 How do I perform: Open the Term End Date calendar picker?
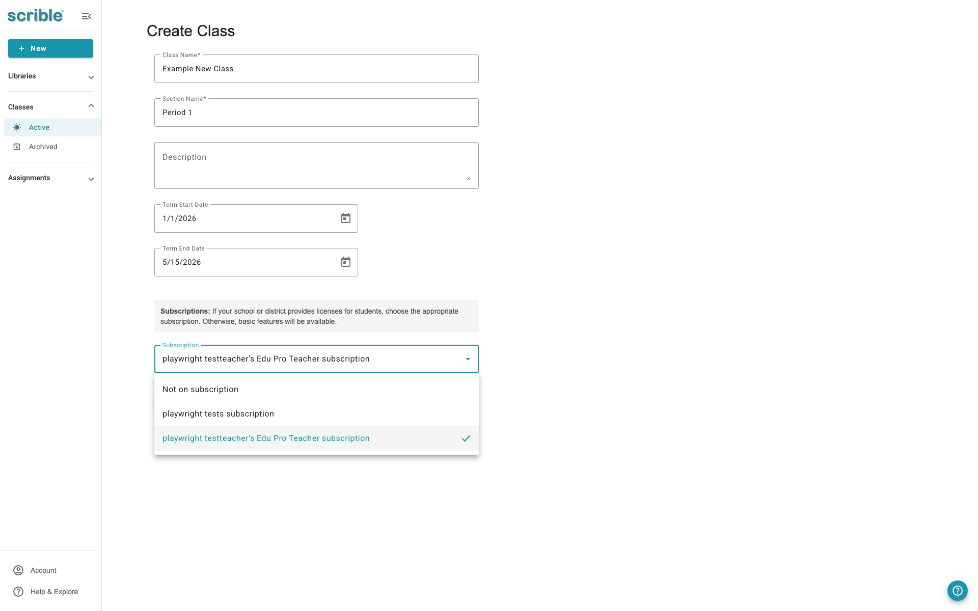pyautogui.click(x=345, y=262)
